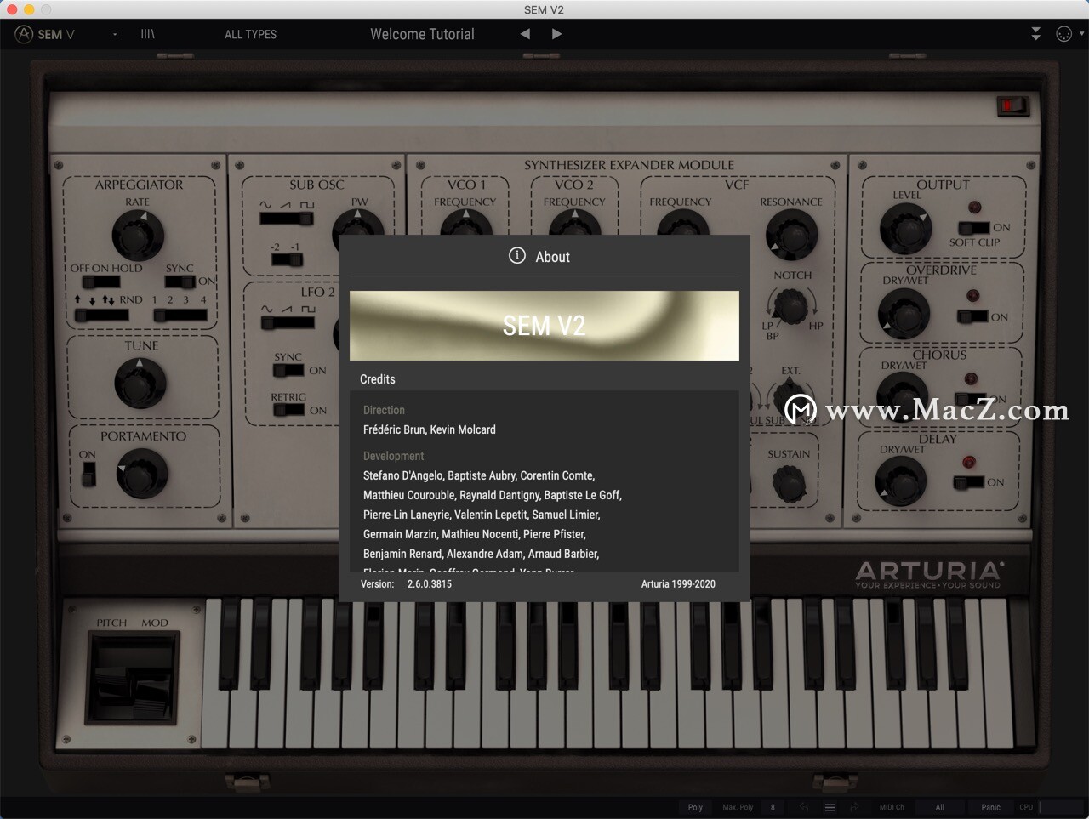Set LFO 2 waveform selector switch

click(x=288, y=323)
